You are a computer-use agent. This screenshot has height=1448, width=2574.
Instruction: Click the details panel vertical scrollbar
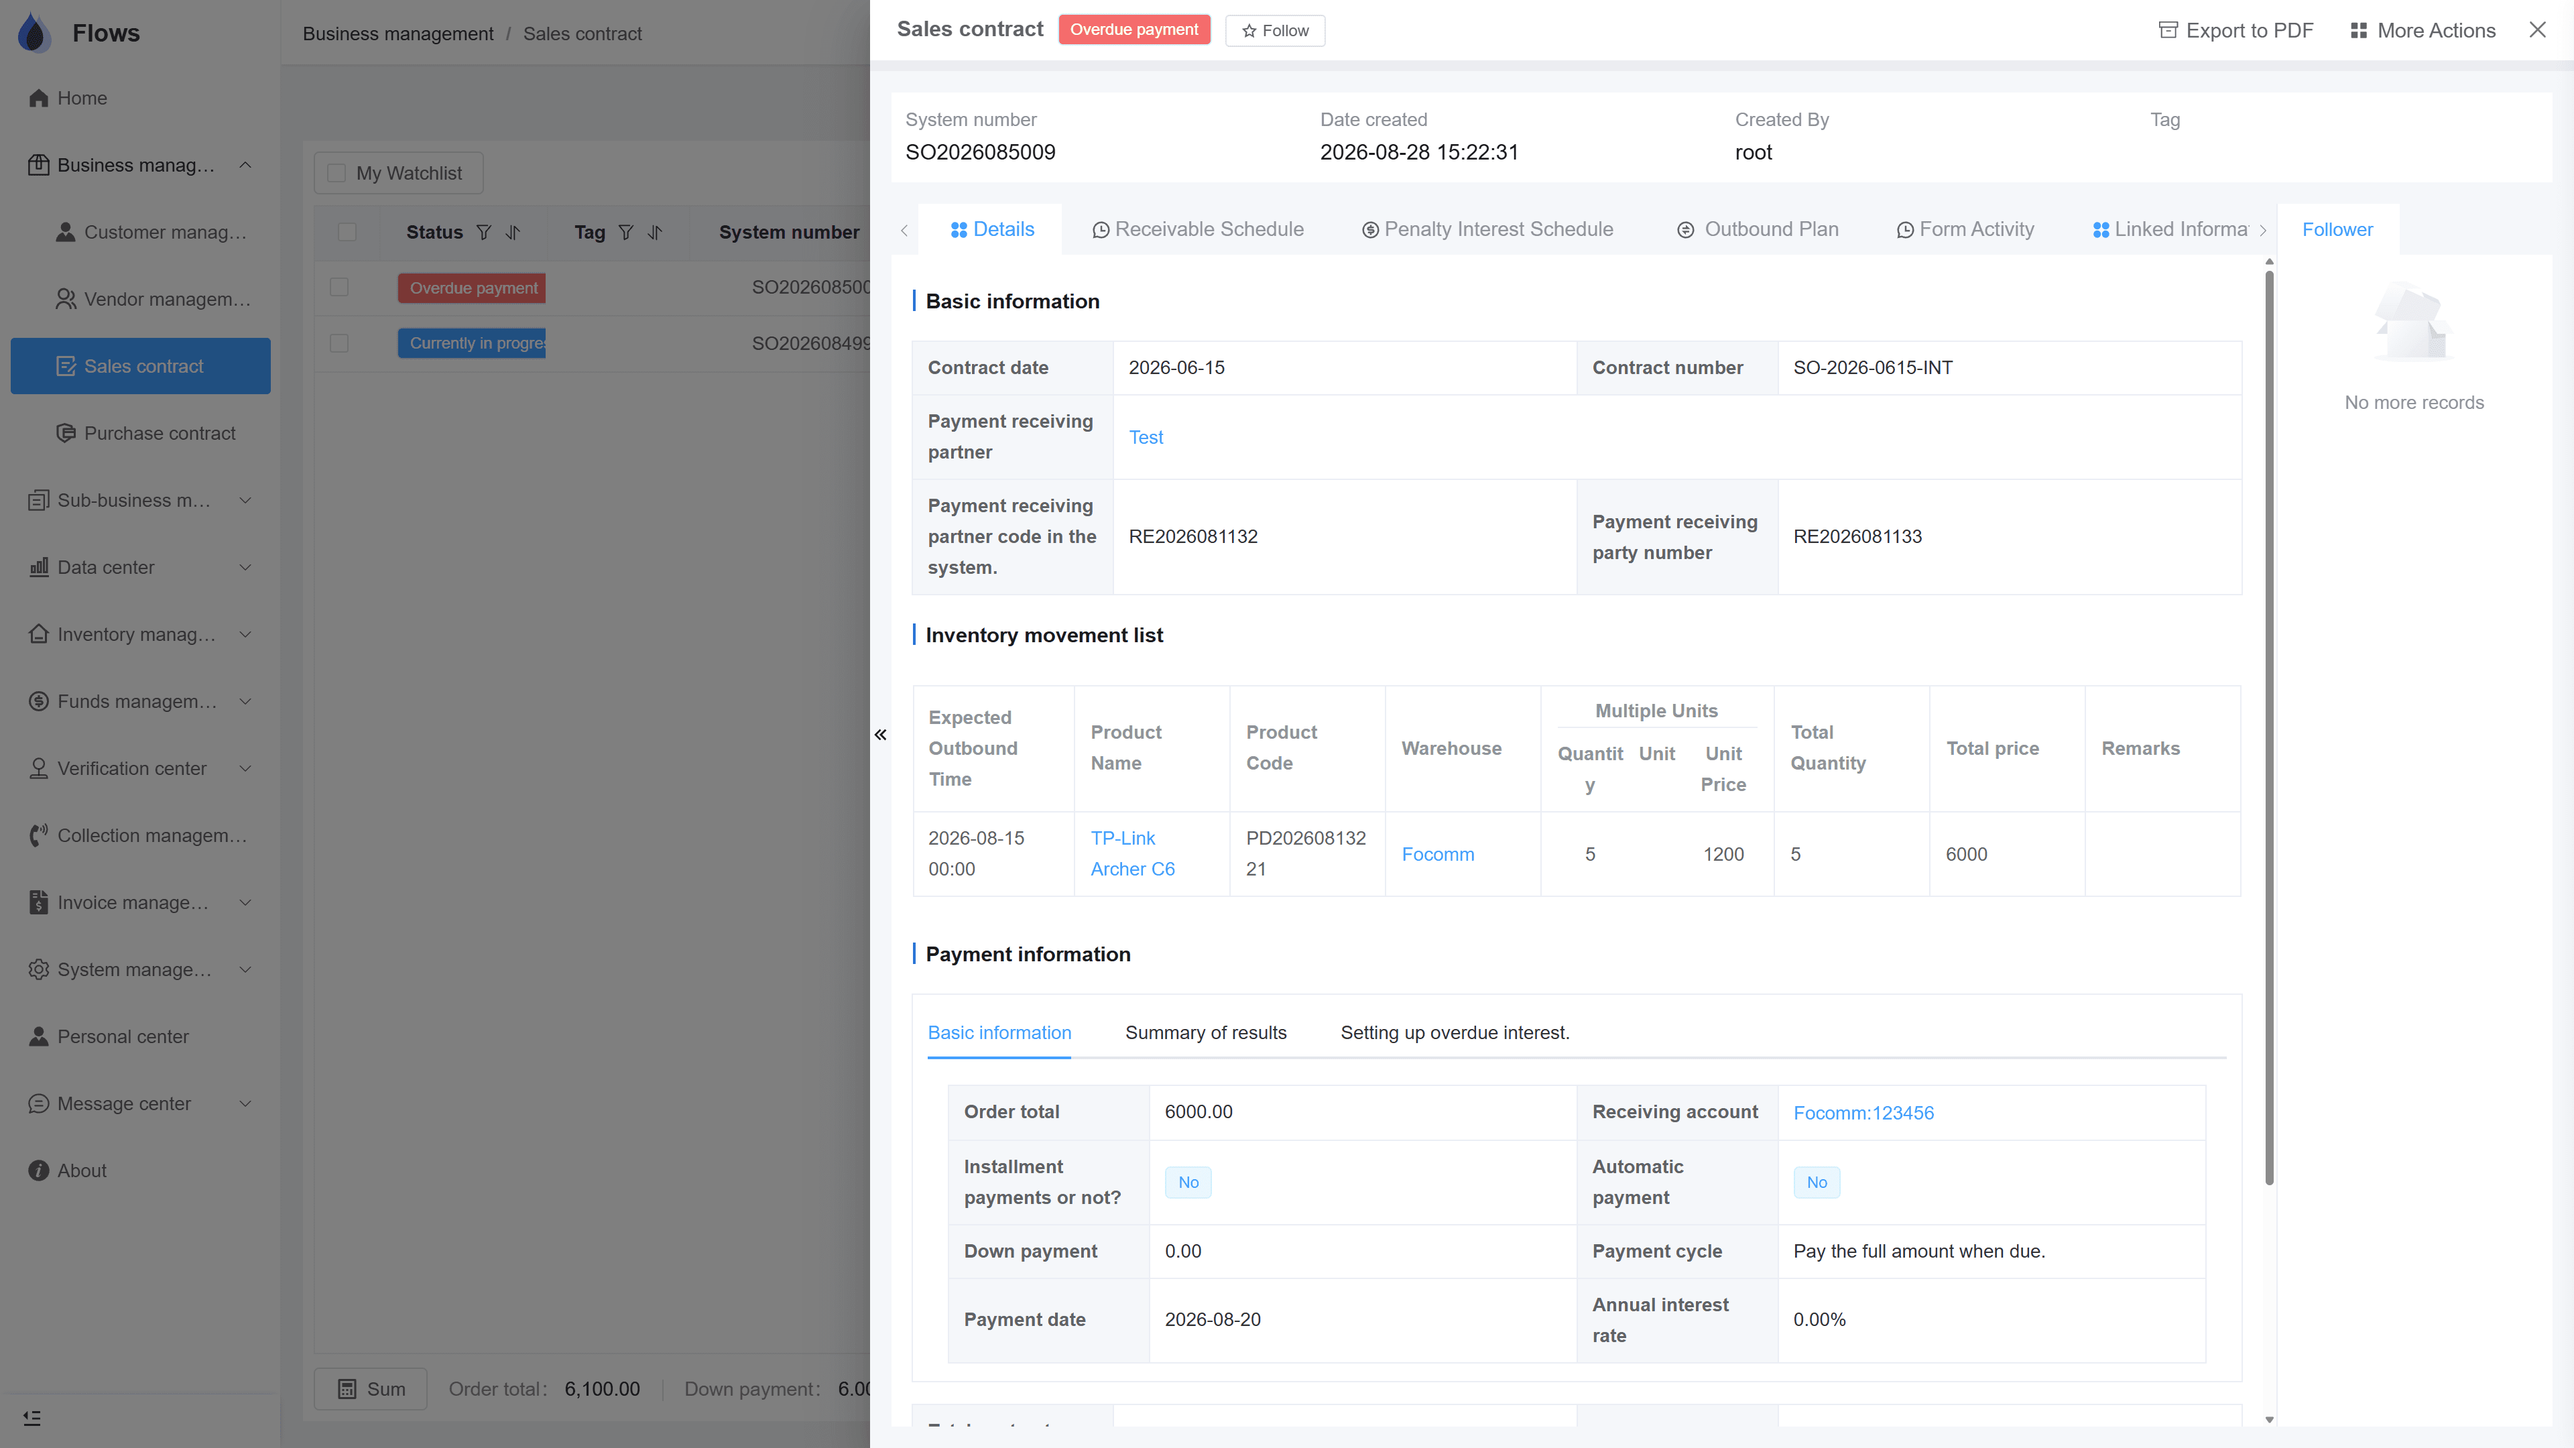point(2268,729)
